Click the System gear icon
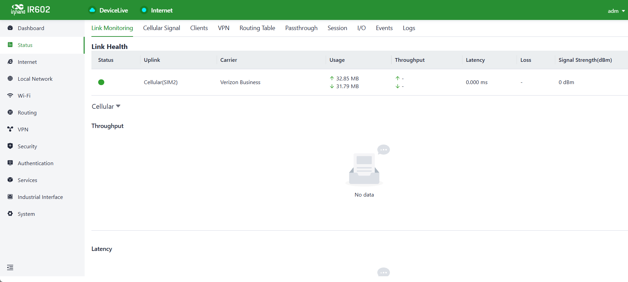 (10, 214)
